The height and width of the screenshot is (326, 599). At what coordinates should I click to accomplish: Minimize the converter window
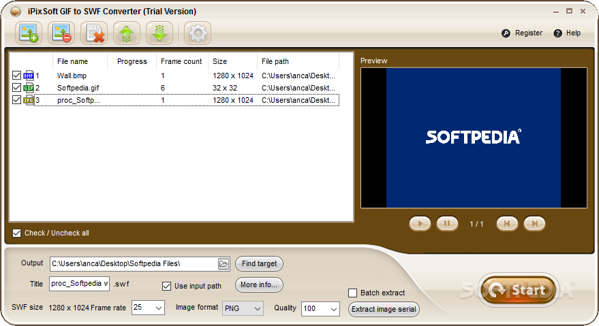point(556,12)
